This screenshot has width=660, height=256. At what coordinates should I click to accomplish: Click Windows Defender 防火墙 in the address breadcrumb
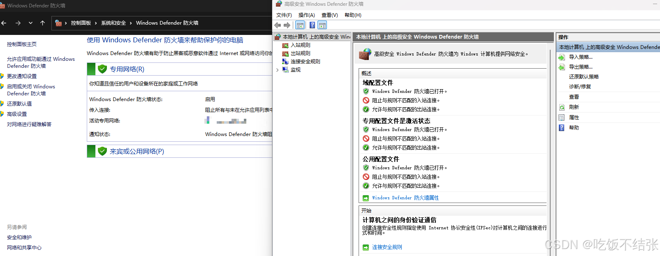[167, 23]
